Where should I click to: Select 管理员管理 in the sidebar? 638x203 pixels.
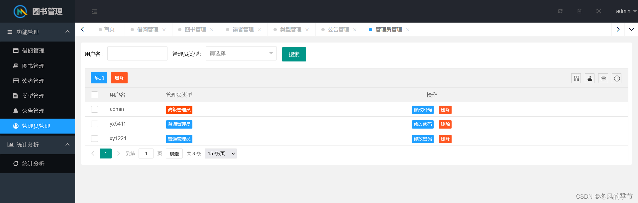(x=38, y=126)
